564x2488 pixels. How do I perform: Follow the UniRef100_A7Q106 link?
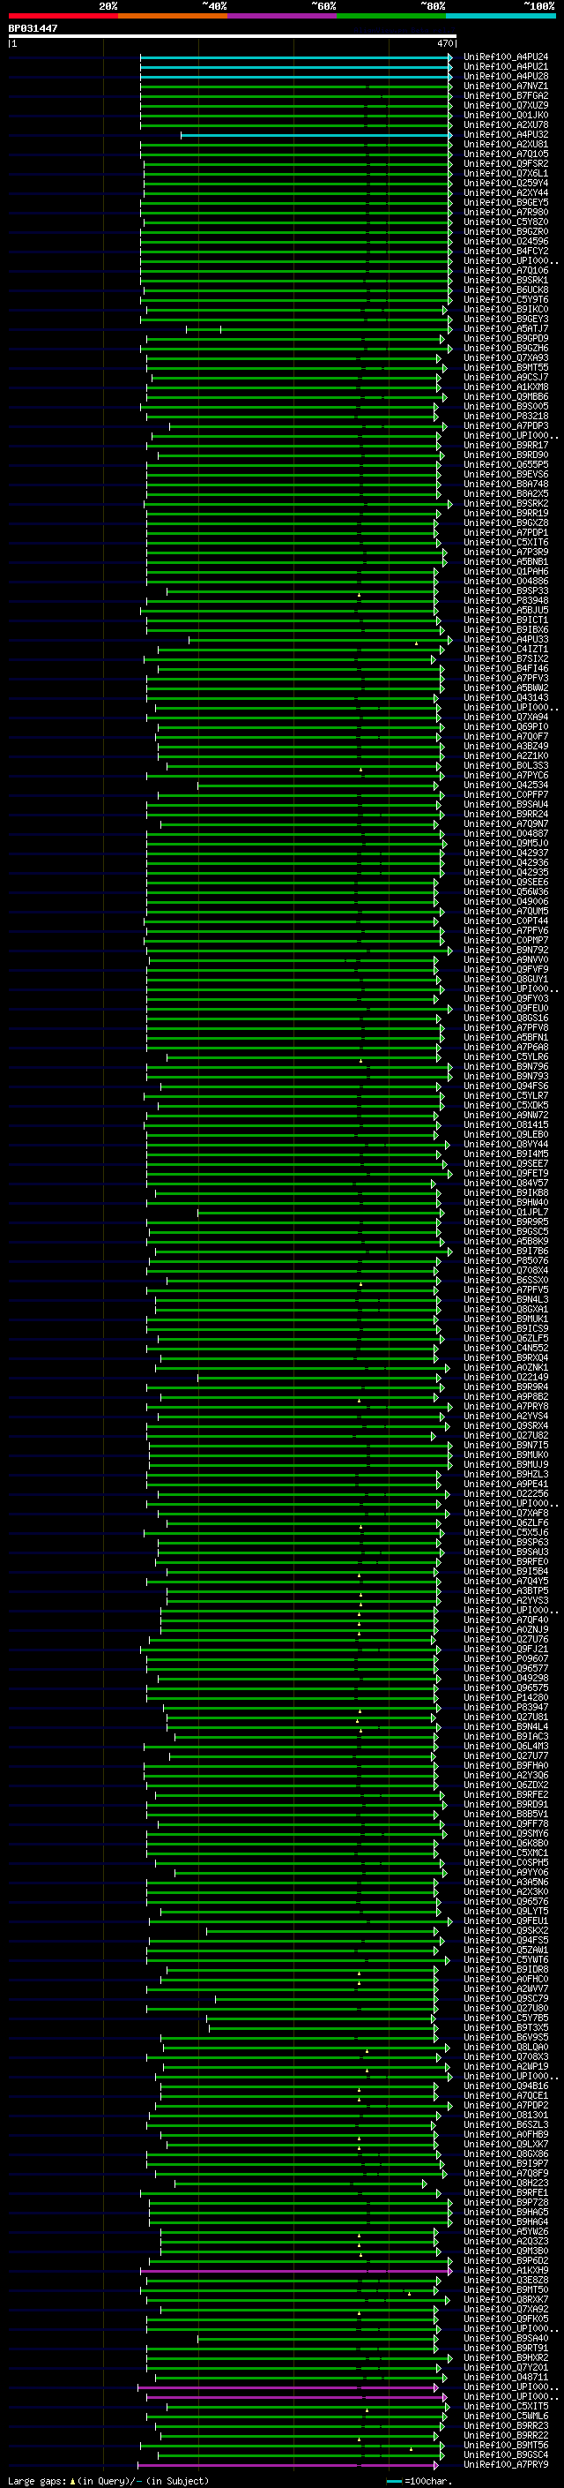(x=505, y=270)
